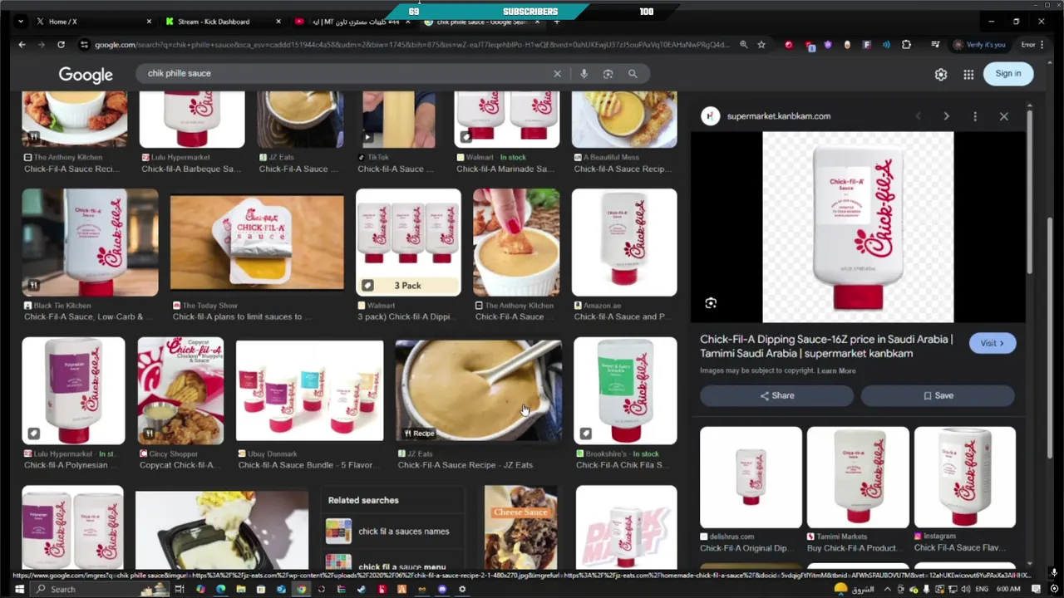Image resolution: width=1064 pixels, height=598 pixels.
Task: Open the Learn More copyright link
Action: pyautogui.click(x=835, y=370)
